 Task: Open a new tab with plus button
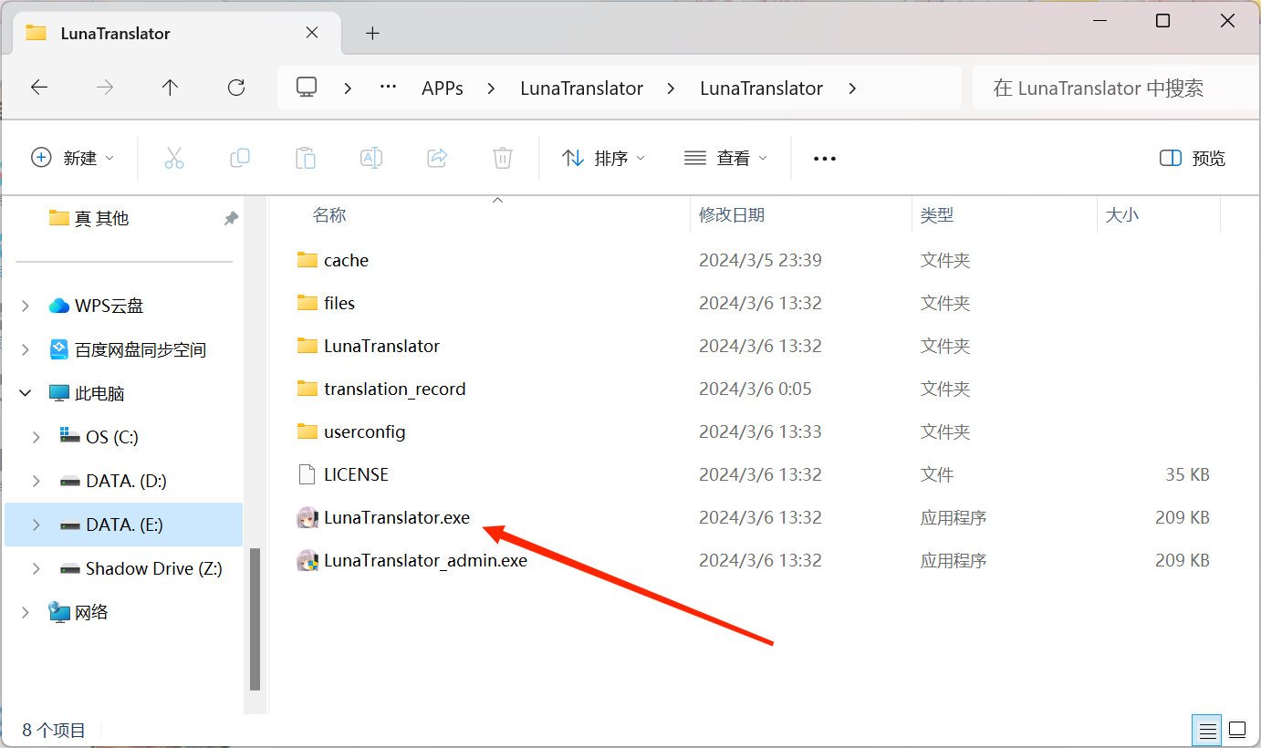point(372,34)
